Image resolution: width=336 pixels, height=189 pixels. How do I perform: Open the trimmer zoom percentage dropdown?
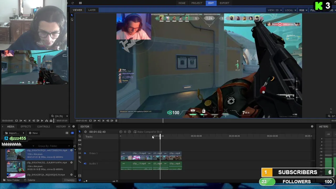[67, 116]
